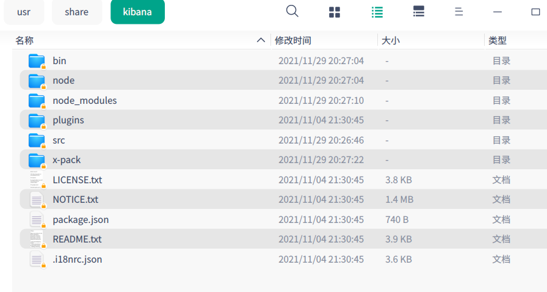
Task: Click the LICENSE.txt file thumbnail
Action: [x=37, y=180]
